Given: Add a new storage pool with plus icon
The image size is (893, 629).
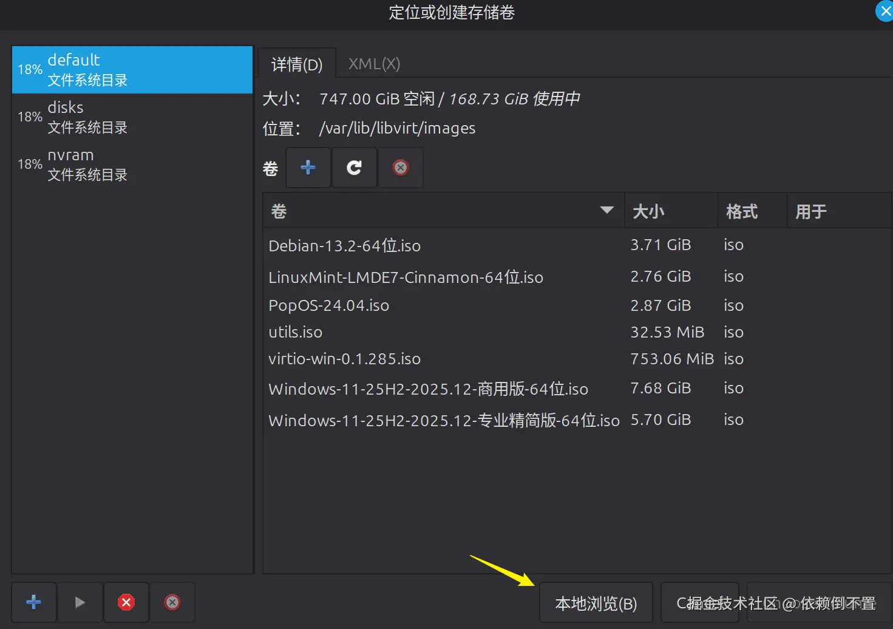Looking at the screenshot, I should point(34,602).
